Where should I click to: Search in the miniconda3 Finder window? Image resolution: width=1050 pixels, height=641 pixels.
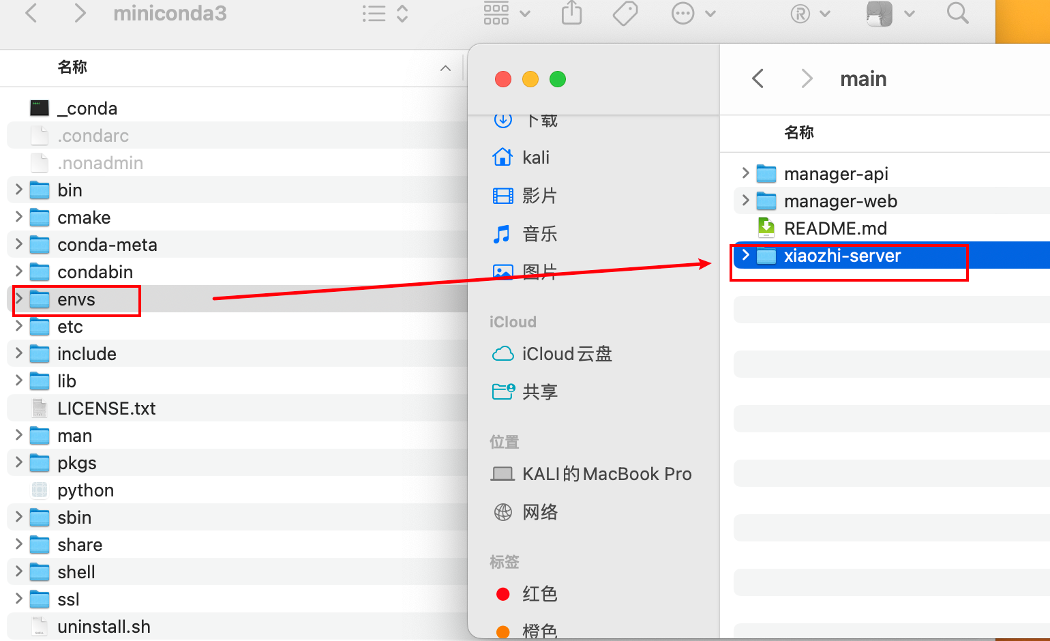coord(958,13)
